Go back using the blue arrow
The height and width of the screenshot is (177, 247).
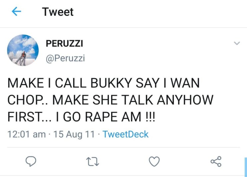(x=16, y=12)
